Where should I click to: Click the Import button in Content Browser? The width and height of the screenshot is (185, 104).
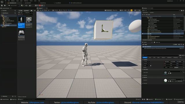(x=26, y=10)
